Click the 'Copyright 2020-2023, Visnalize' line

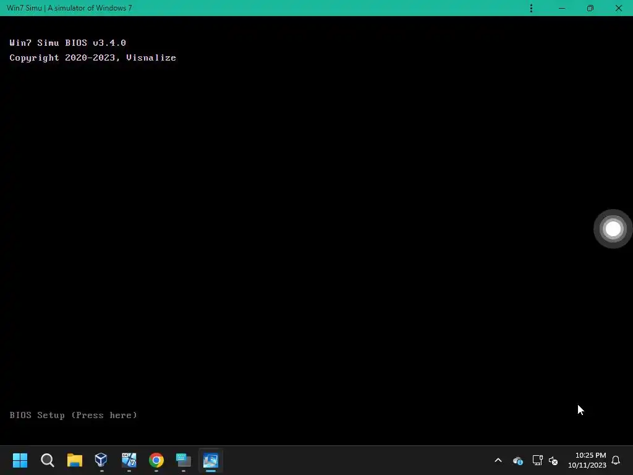93,58
